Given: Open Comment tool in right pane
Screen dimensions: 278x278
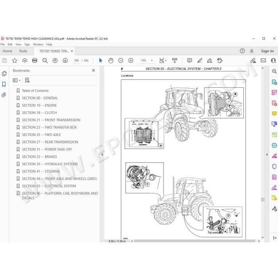Looking at the screenshot, I should coord(274,114).
